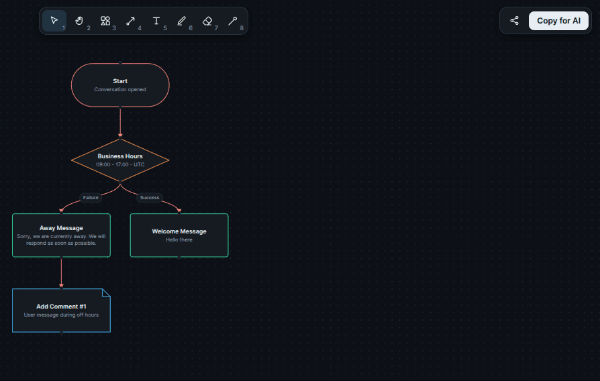Open the shapes tool
Viewport: 600px width, 381px height.
point(105,21)
